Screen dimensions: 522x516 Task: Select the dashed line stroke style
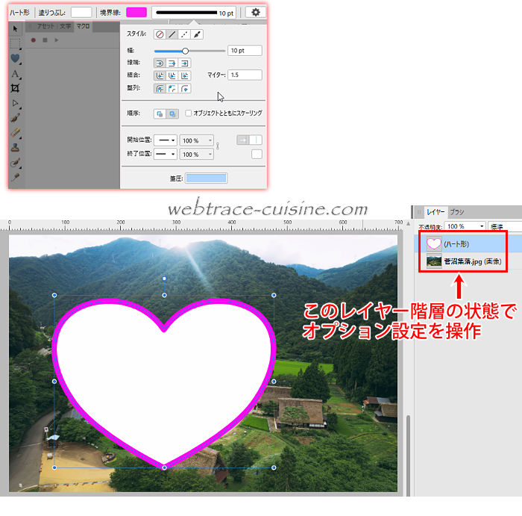184,34
